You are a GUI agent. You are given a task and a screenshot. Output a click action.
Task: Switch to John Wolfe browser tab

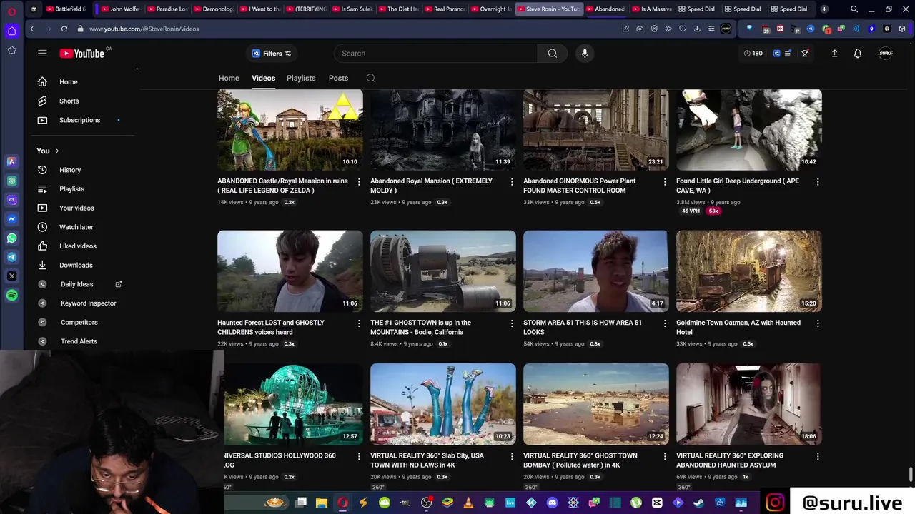(x=120, y=9)
